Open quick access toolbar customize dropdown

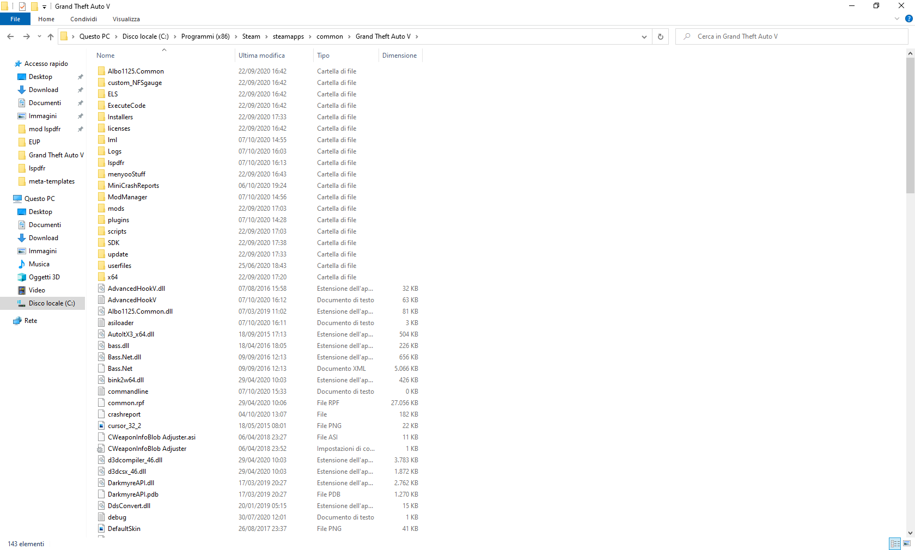(x=45, y=7)
